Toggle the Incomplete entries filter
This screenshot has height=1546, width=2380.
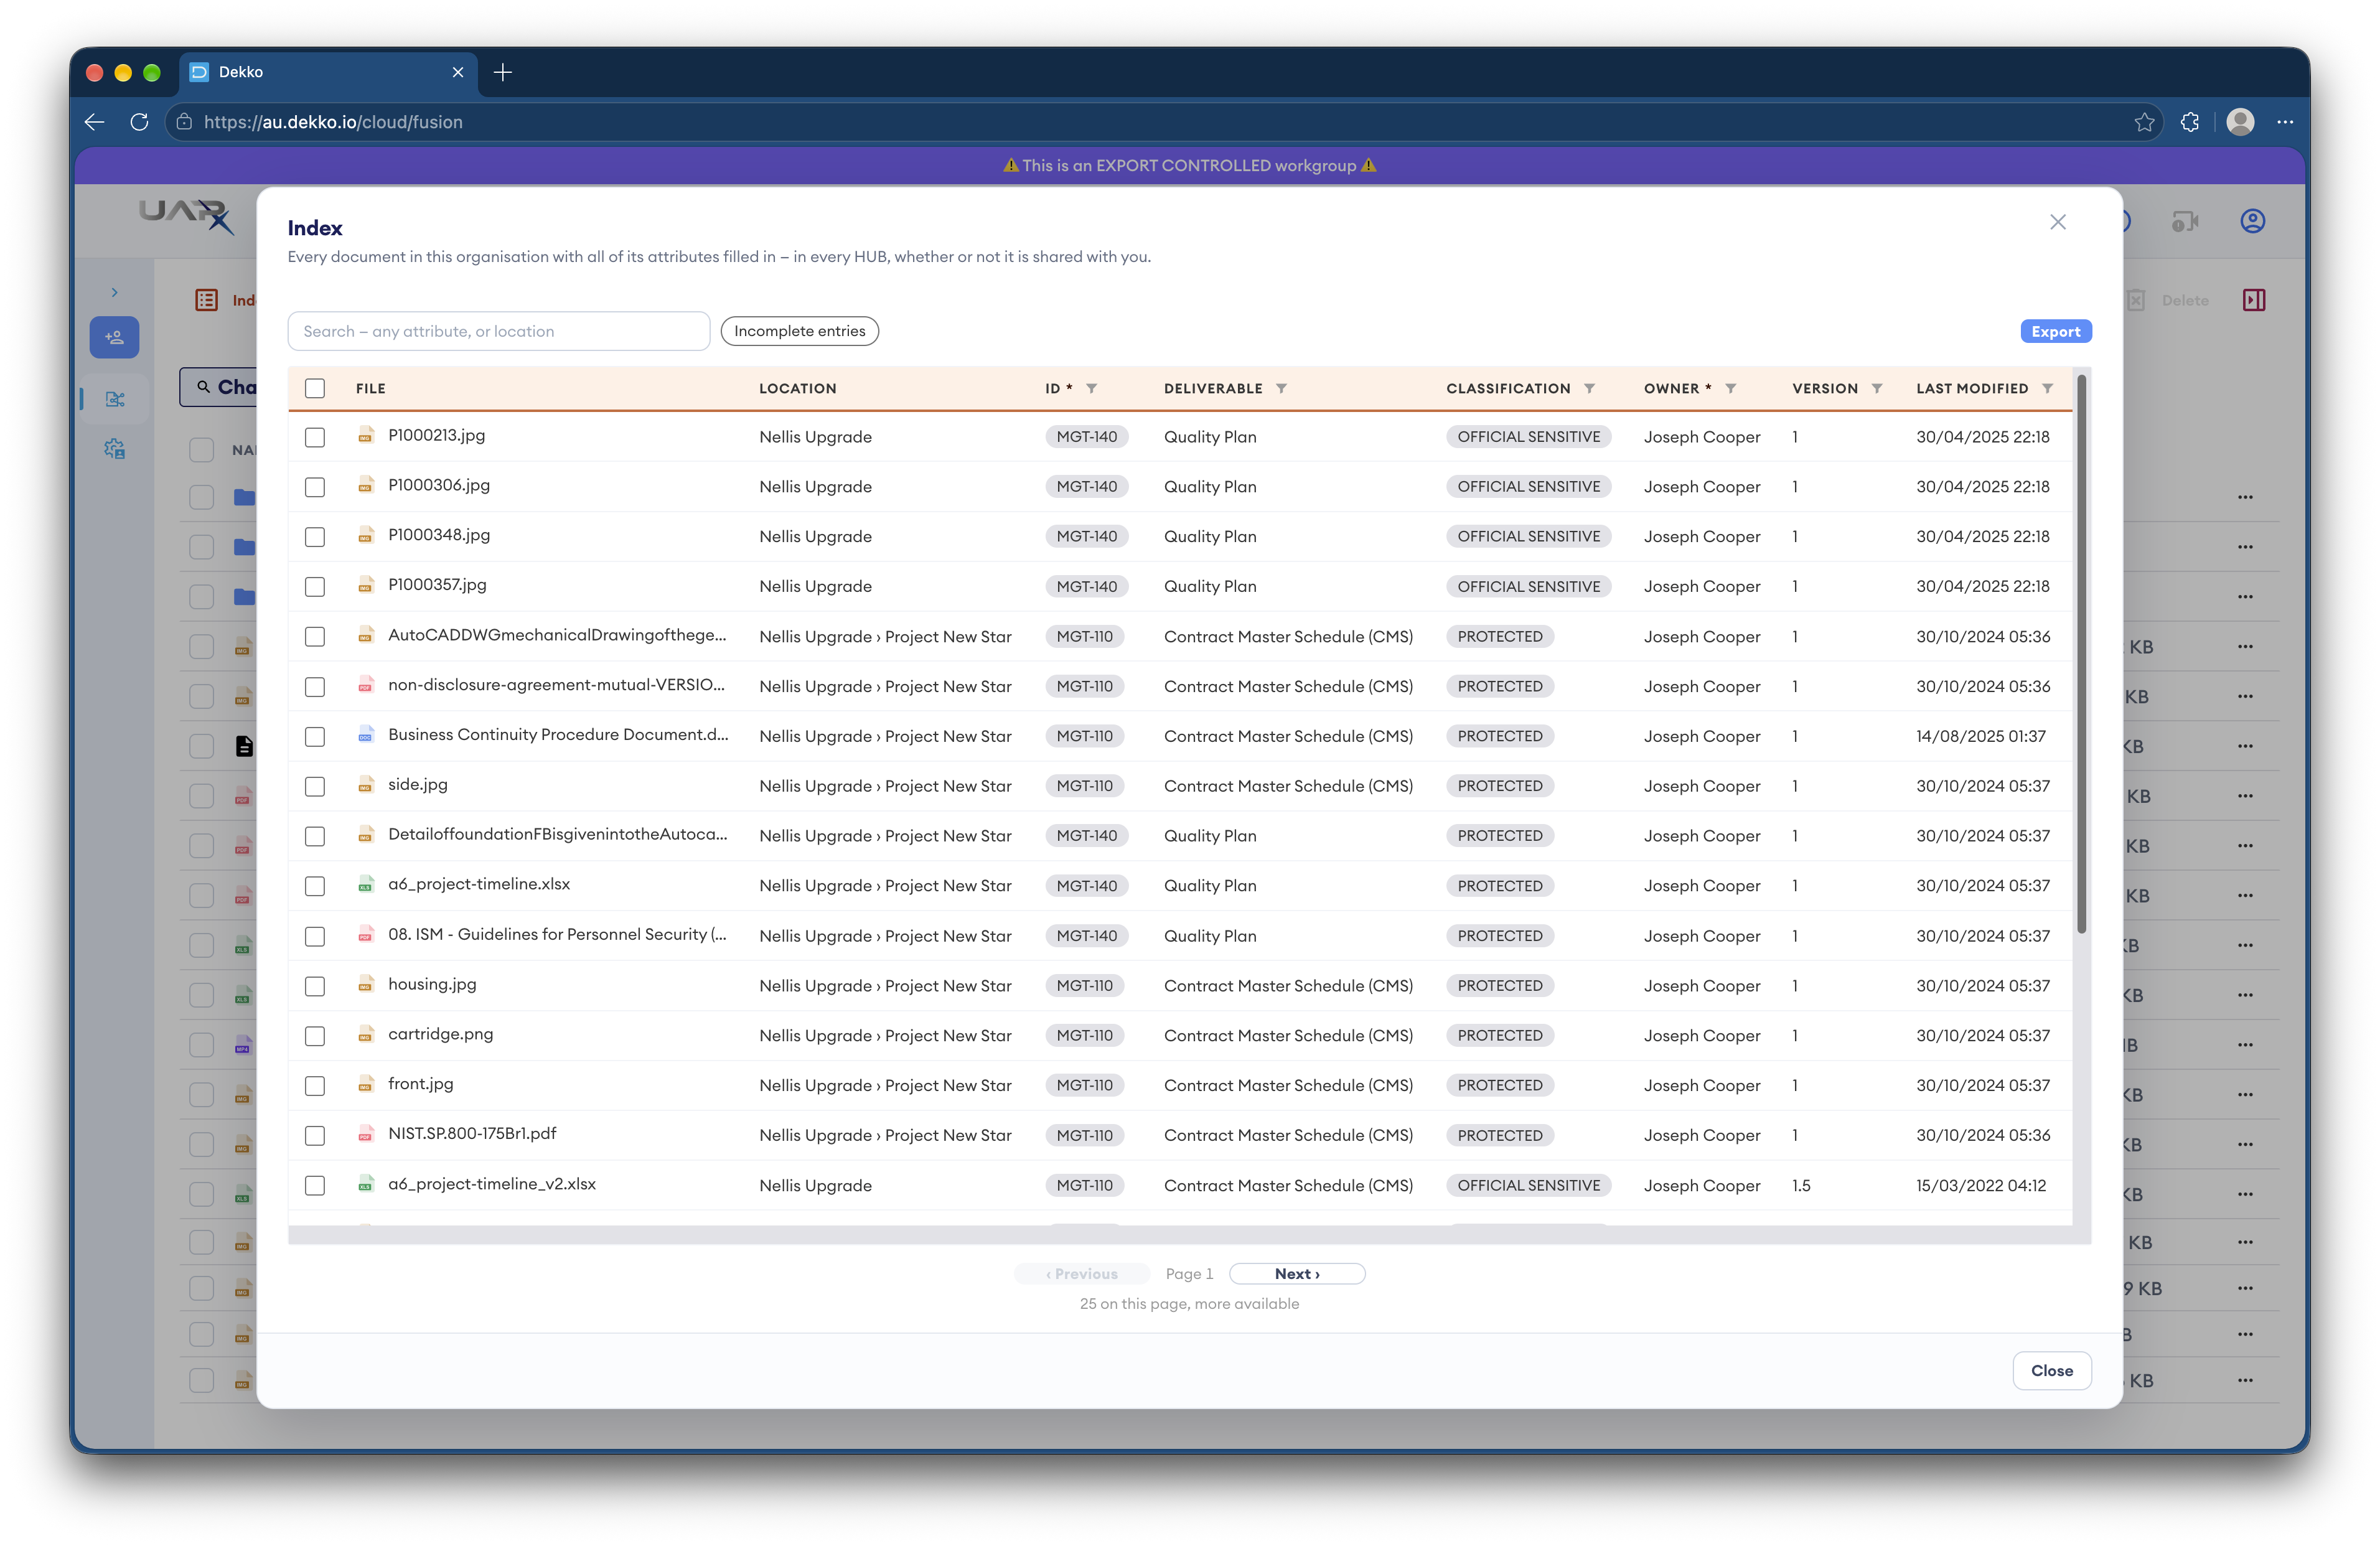tap(800, 331)
